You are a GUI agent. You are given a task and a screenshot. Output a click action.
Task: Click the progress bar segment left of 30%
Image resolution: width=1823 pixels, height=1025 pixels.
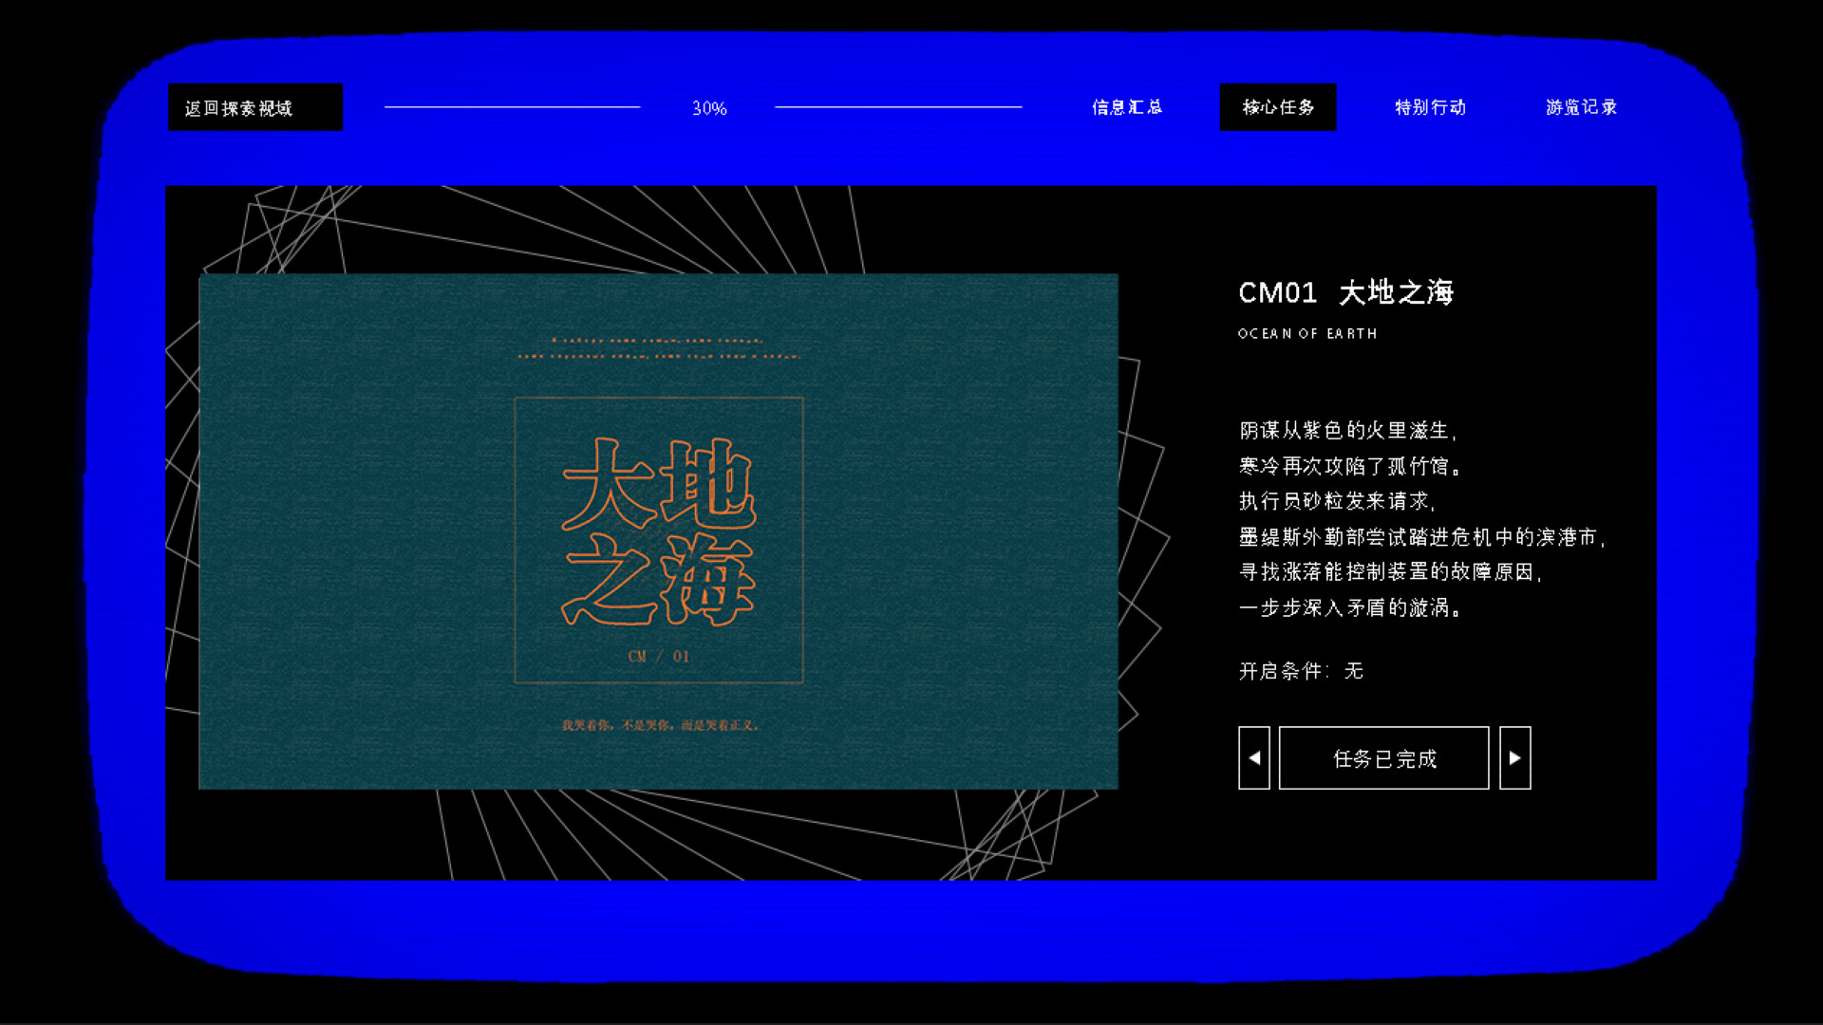[x=513, y=106]
